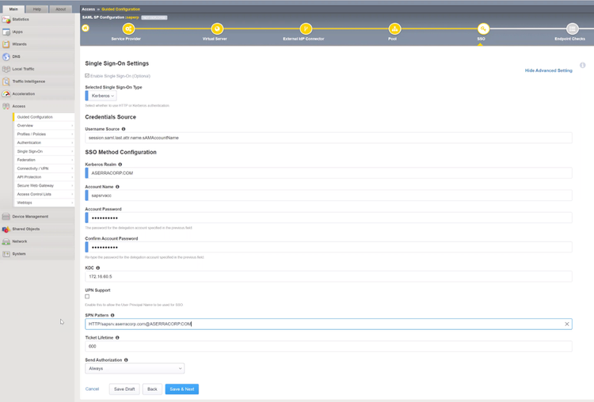Go to the Service Provider step icon

point(128,28)
